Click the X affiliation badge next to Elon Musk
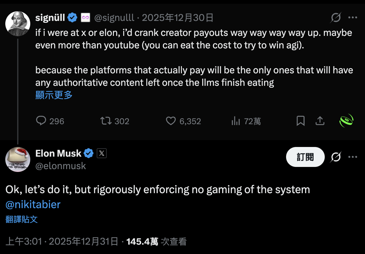The image size is (365, 254). coord(102,153)
